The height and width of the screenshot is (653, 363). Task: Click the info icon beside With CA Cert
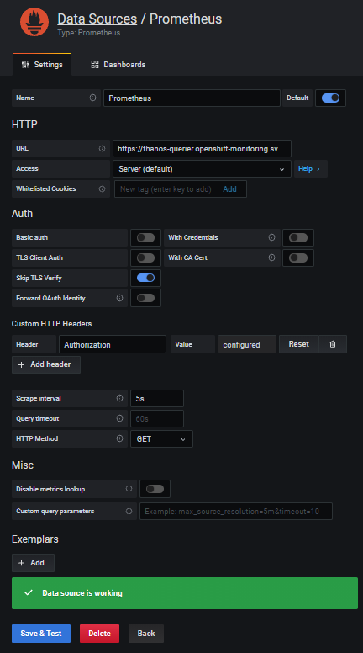click(271, 257)
